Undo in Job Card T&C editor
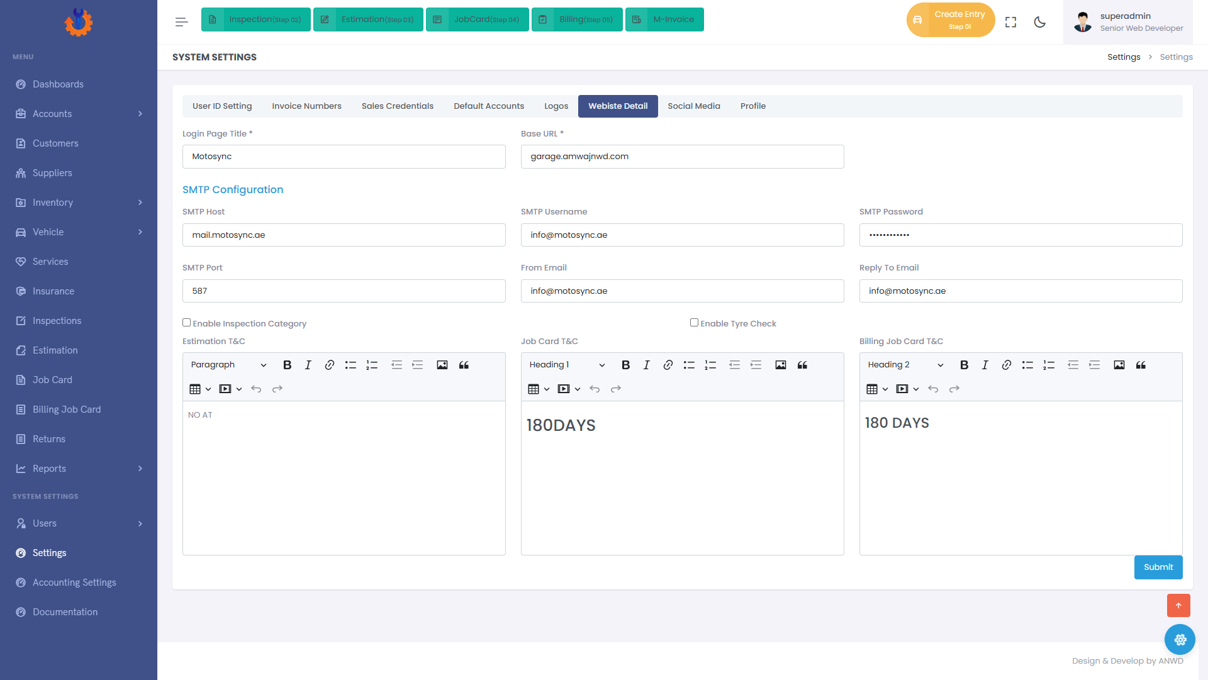Viewport: 1208px width, 680px height. [x=595, y=389]
